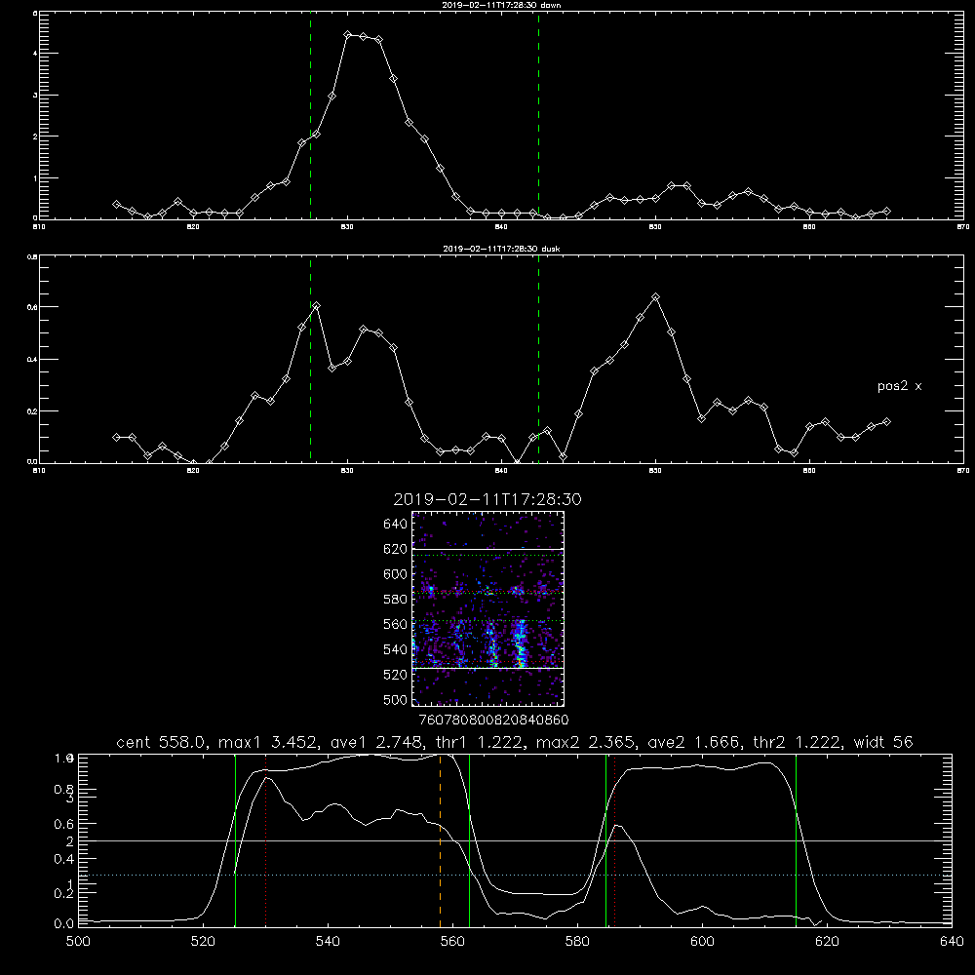Click spectrogram y-axis label 600
975x975 pixels.
coord(396,574)
